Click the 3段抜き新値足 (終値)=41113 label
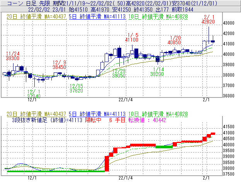This screenshot has width=241, height=183. click(47, 120)
